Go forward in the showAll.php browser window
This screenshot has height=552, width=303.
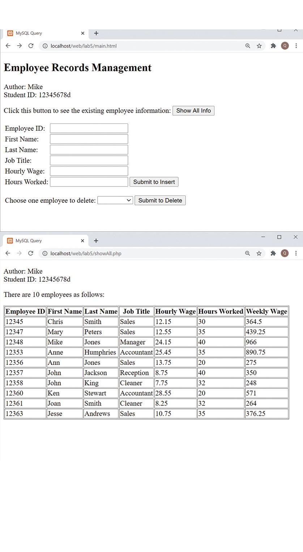(19, 253)
